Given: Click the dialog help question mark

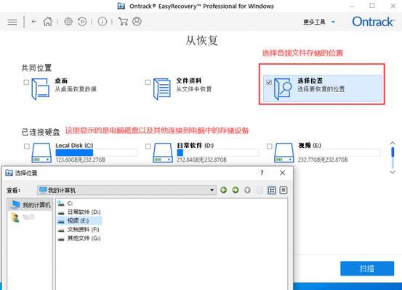Looking at the screenshot, I should click(x=262, y=173).
